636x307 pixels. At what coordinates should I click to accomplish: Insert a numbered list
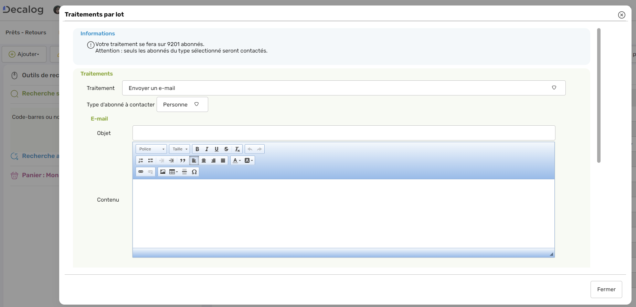pyautogui.click(x=141, y=160)
